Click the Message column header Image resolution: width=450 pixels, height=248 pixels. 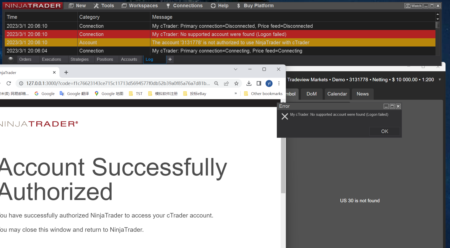[293, 17]
